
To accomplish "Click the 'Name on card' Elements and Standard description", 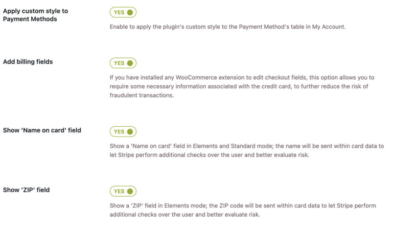I will coord(246,150).
